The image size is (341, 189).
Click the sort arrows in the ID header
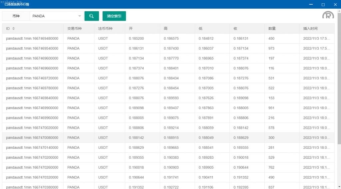tap(13, 29)
